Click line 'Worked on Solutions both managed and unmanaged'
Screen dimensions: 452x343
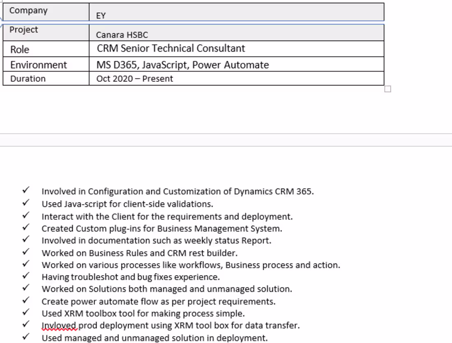167,289
